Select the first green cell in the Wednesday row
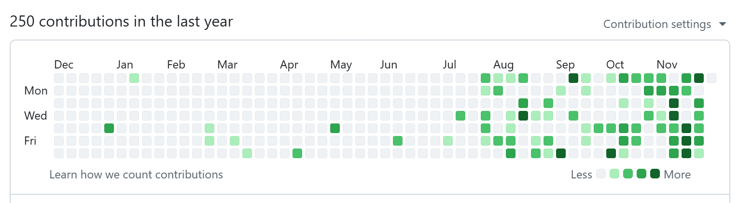 coord(460,116)
